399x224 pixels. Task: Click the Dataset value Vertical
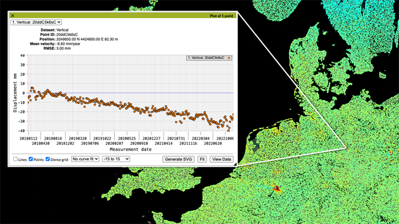point(62,30)
